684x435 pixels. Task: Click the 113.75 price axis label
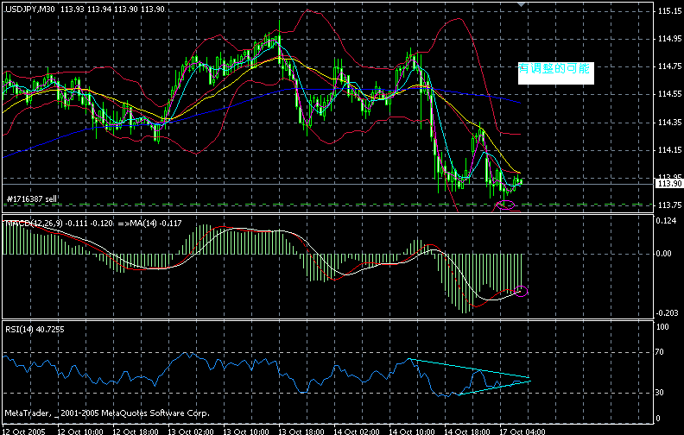point(669,205)
